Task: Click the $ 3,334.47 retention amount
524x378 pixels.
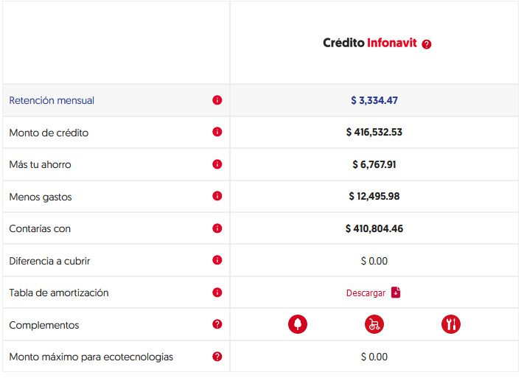Action: tap(374, 100)
